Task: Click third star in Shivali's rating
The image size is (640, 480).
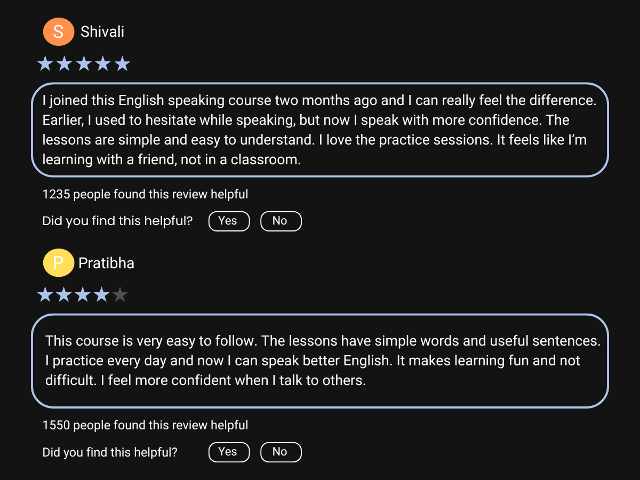Action: (x=83, y=65)
